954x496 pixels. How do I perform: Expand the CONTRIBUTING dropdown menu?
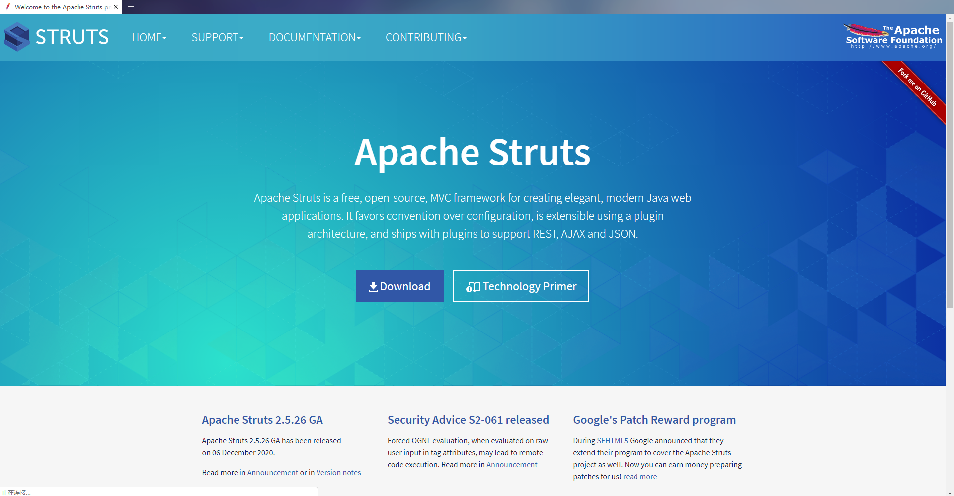click(426, 37)
